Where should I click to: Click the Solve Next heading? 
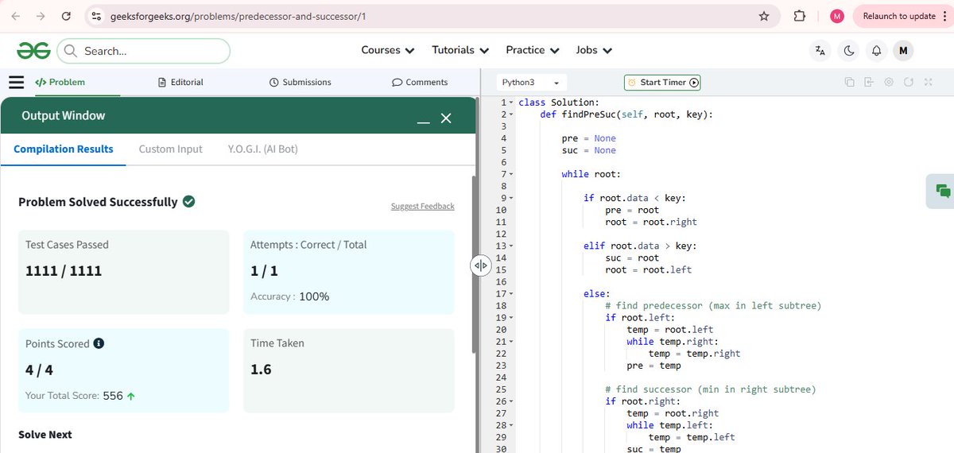pos(45,435)
